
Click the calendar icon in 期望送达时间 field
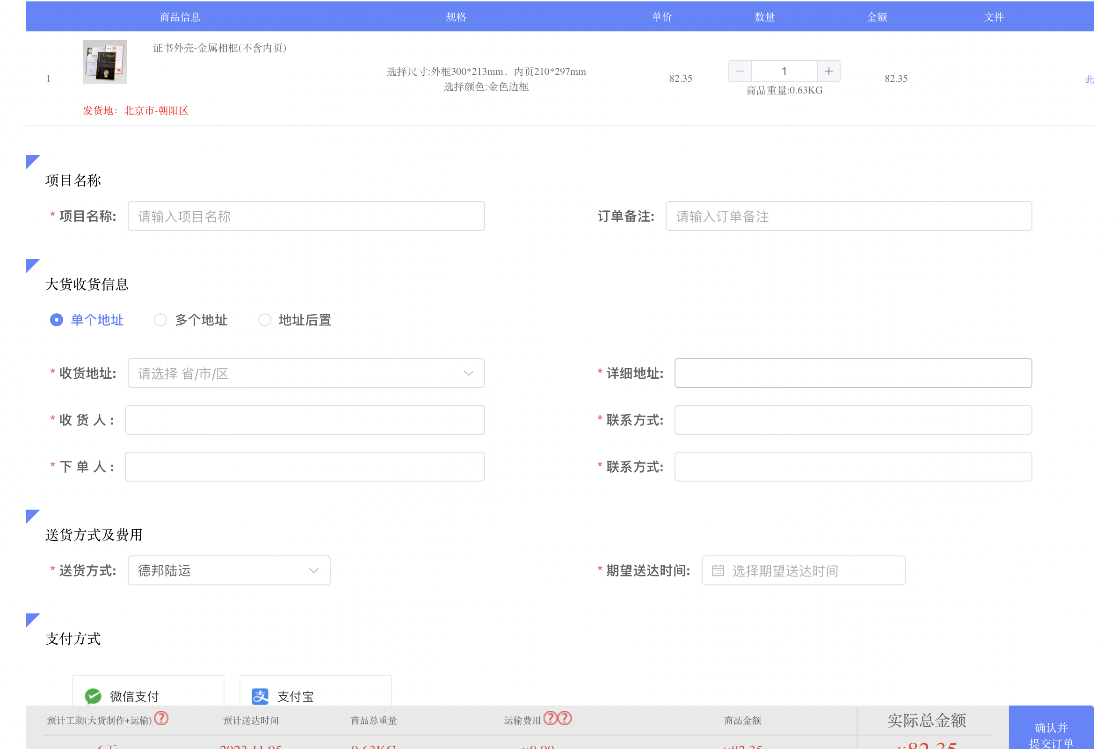click(718, 570)
